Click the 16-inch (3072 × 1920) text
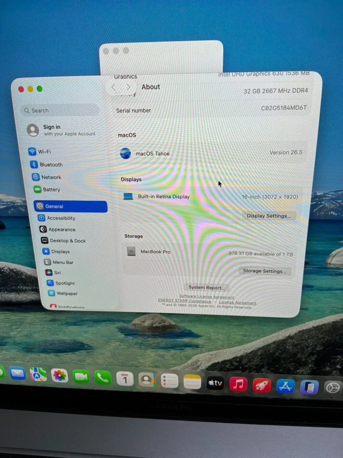Screen dimensions: 343x458 (x=270, y=197)
